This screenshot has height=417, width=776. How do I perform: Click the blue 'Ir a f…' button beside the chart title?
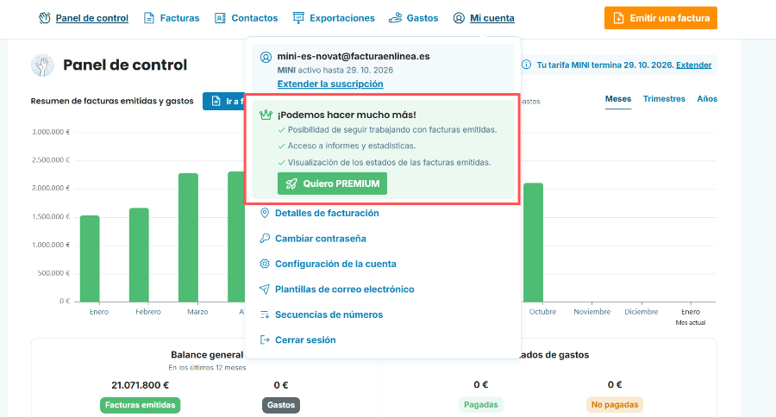pos(224,102)
